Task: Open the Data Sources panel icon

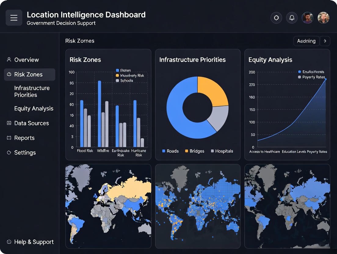Action: [9, 123]
